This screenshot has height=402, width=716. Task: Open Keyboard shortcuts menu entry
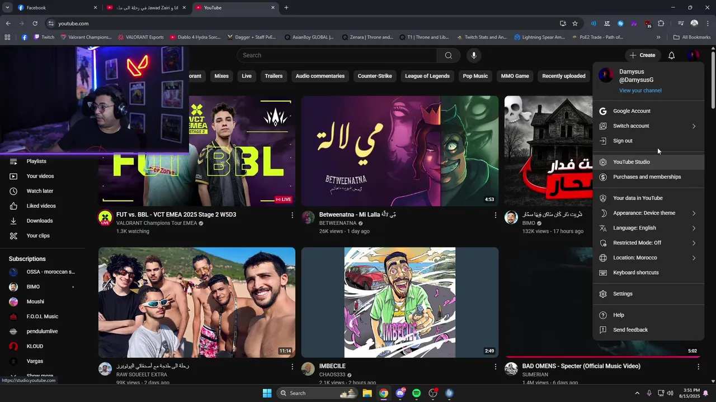[x=648, y=272]
